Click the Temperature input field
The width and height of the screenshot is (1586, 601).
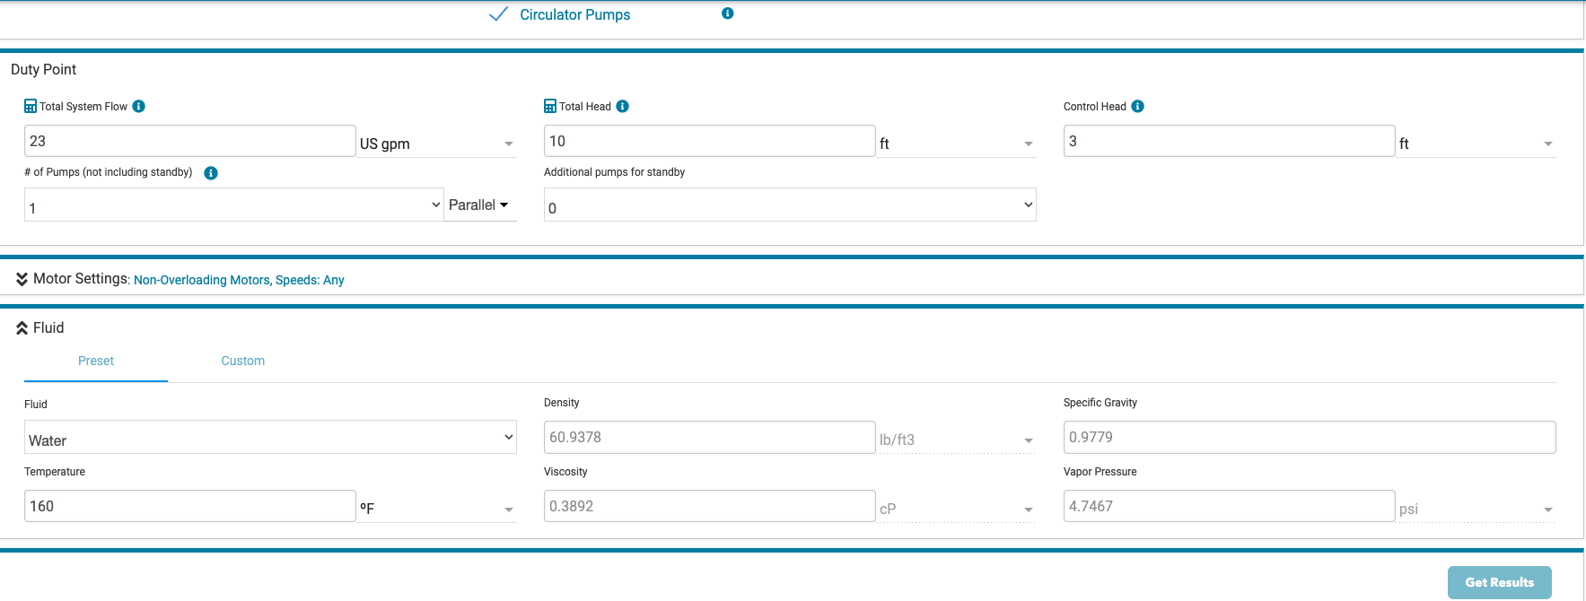[x=190, y=506]
